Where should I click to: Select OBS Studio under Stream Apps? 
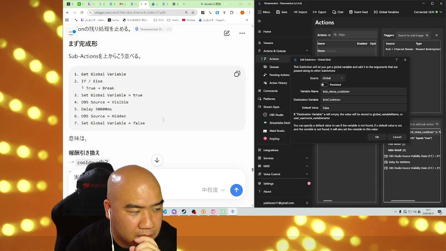[x=276, y=115]
